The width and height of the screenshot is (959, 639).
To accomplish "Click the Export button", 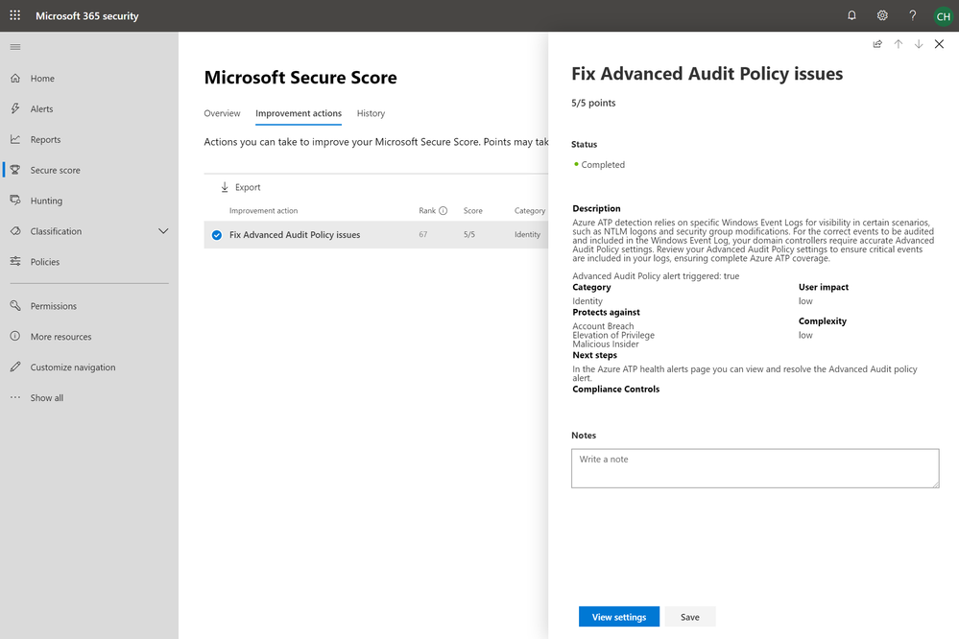I will [241, 187].
